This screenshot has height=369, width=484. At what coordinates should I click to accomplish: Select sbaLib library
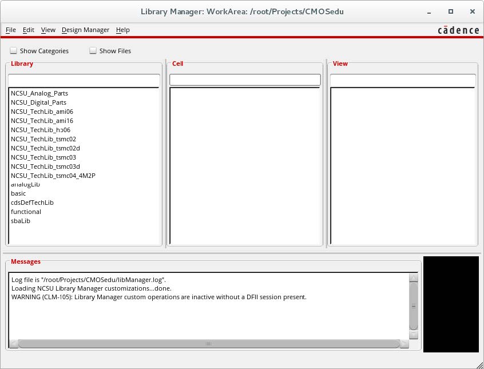tap(21, 221)
